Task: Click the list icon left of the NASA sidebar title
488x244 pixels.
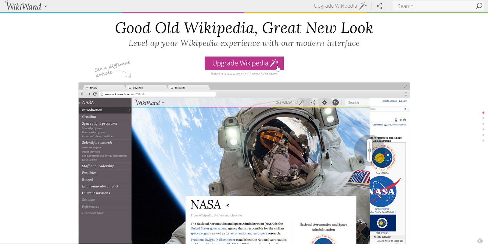Action: coord(80,102)
